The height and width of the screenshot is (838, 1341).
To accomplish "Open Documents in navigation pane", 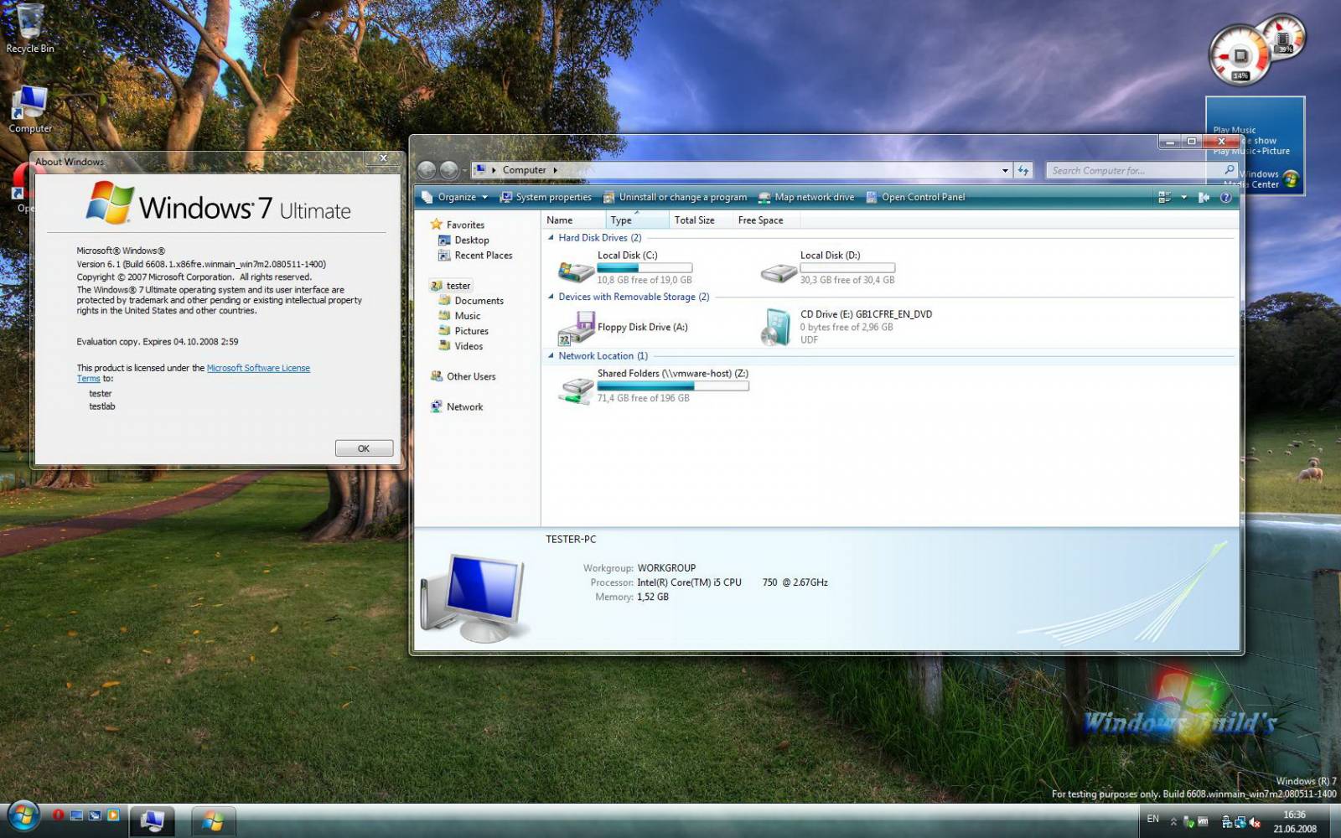I will 471,301.
